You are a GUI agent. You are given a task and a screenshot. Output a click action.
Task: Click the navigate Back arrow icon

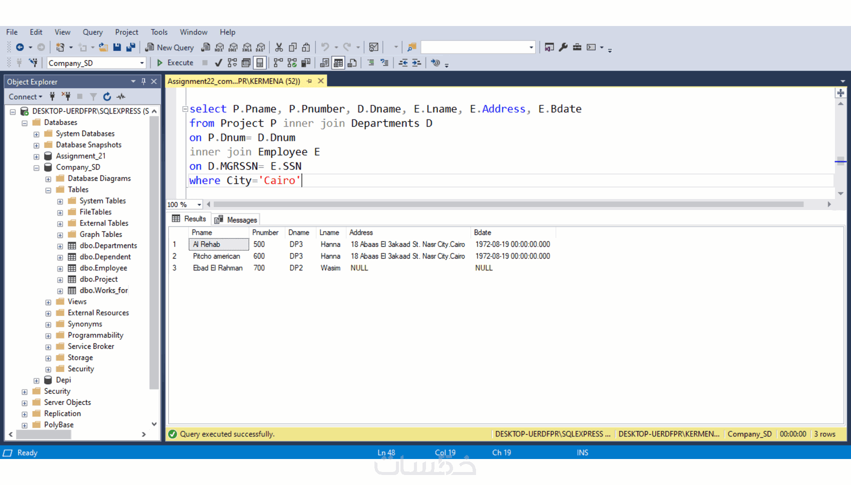[20, 47]
